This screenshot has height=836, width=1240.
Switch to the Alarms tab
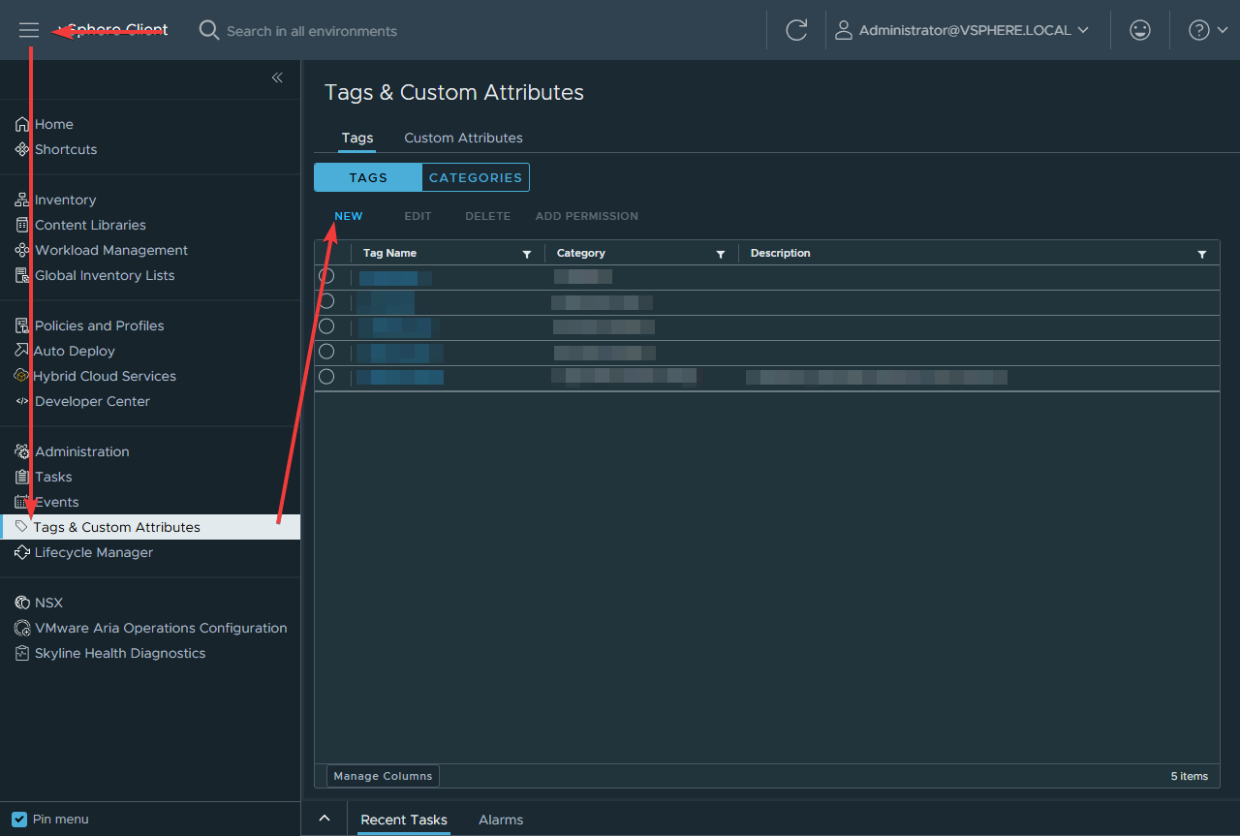pos(501,820)
